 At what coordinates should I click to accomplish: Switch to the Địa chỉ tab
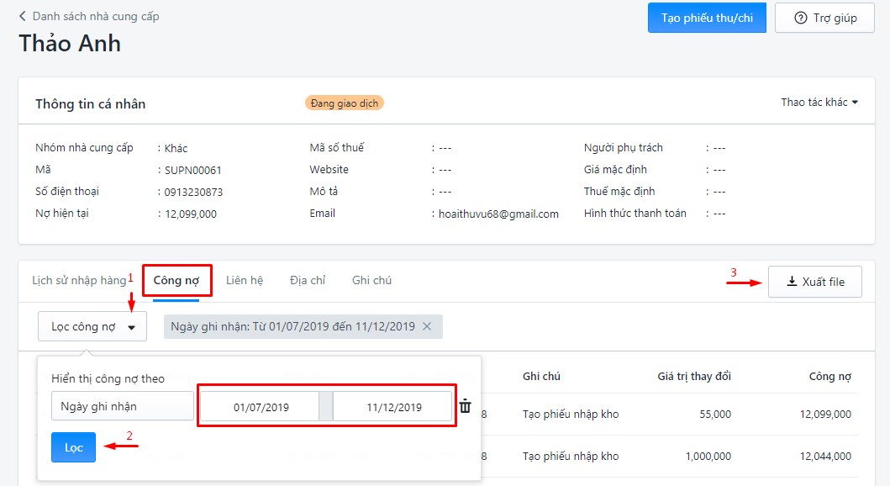click(x=308, y=281)
